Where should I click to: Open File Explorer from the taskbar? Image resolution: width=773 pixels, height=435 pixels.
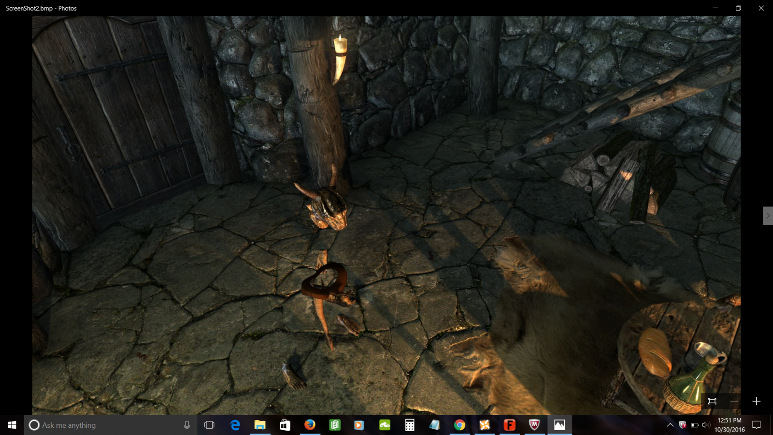tap(260, 425)
